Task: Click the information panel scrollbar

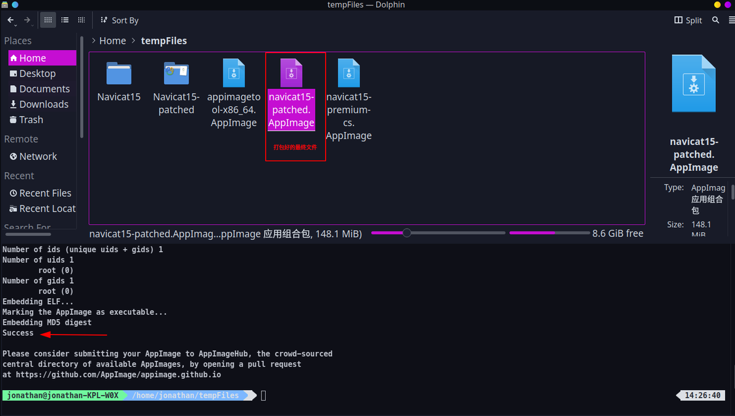Action: tap(733, 193)
